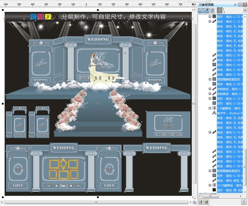Click the top-center selection handle
Image resolution: width=248 pixels, height=206 pixels.
[x=98, y=10]
